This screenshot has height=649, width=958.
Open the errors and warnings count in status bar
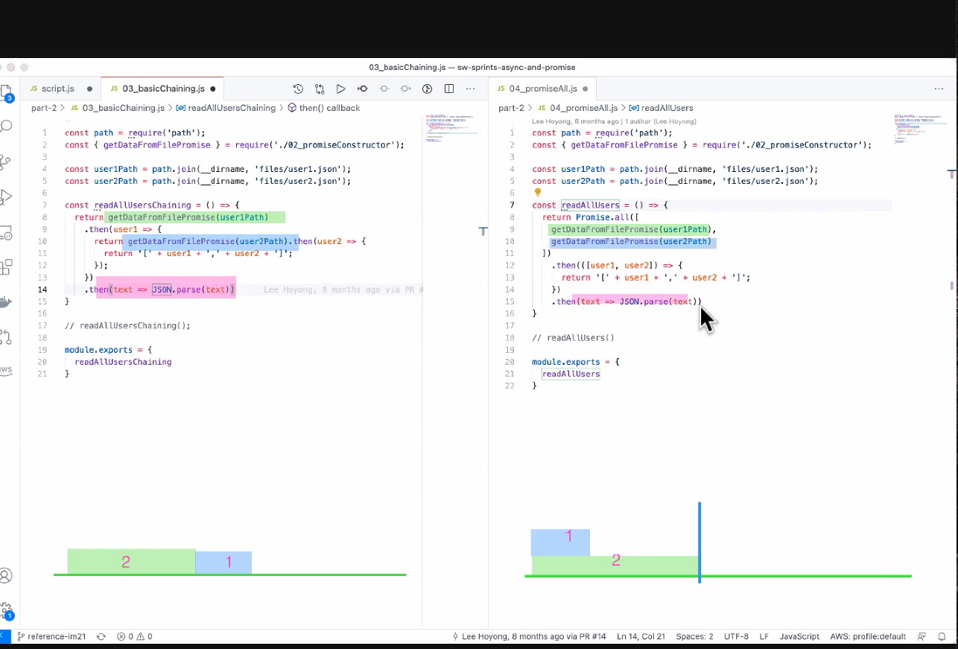pos(134,636)
